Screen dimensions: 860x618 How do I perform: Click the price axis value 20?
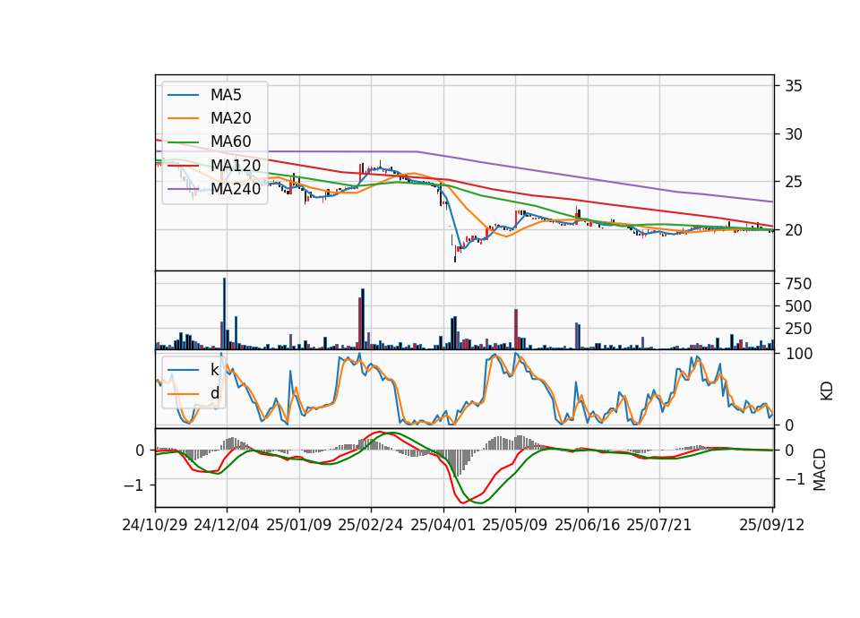794,230
